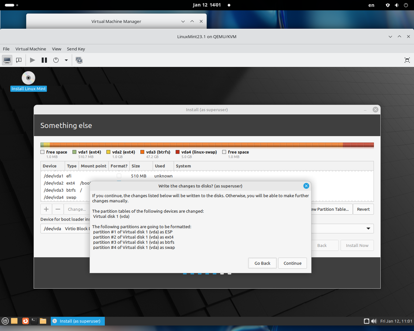414x331 pixels.
Task: Open the View menu
Action: point(57,49)
